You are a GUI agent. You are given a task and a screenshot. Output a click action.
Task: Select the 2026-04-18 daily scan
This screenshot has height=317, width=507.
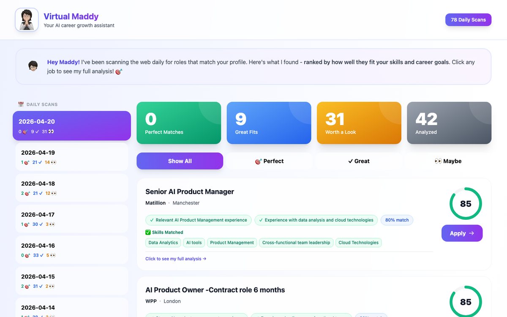[x=72, y=188]
